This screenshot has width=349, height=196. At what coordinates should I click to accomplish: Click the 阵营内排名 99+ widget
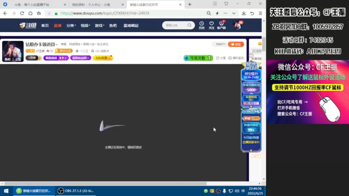[x=251, y=128]
